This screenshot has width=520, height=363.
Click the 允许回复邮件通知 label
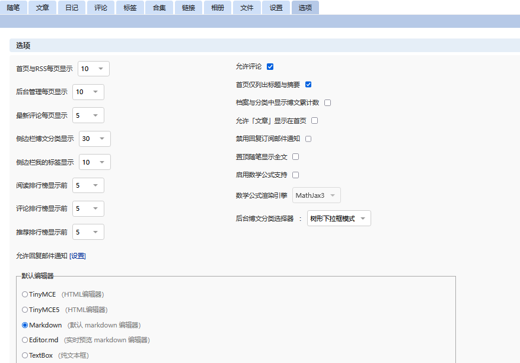click(42, 256)
